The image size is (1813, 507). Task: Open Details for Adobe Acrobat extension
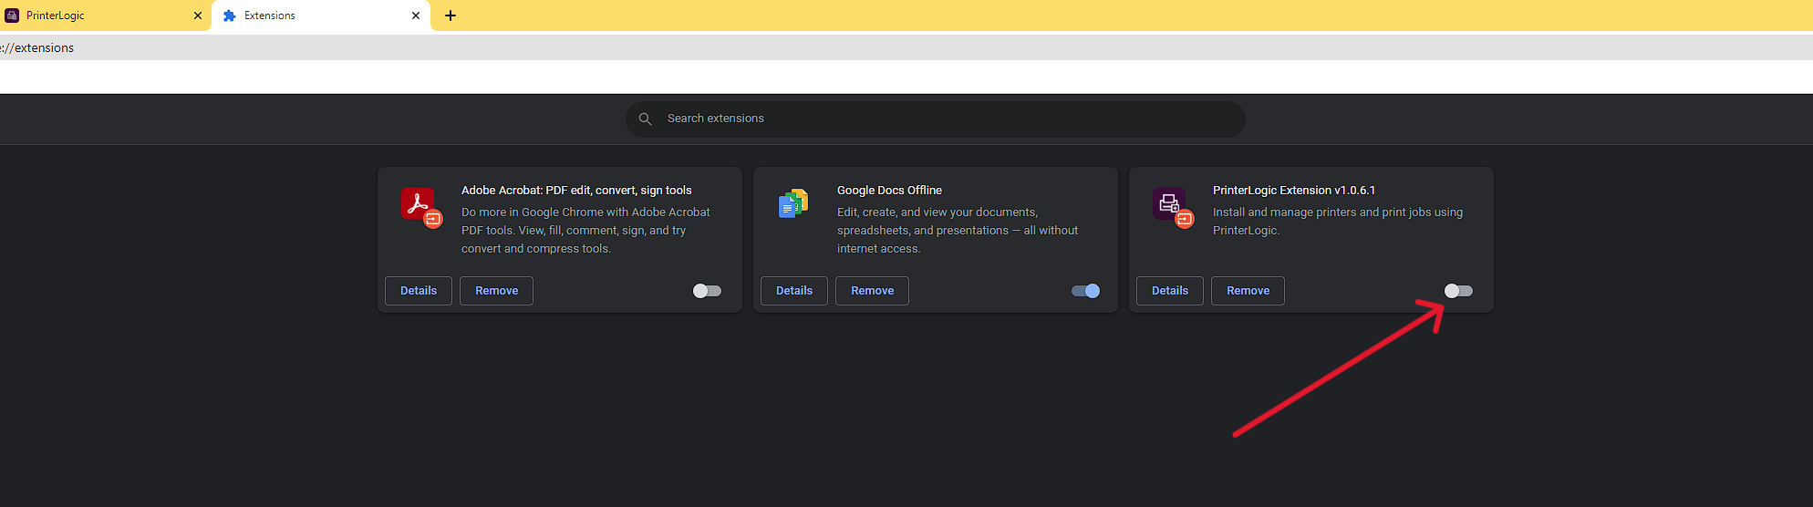419,291
